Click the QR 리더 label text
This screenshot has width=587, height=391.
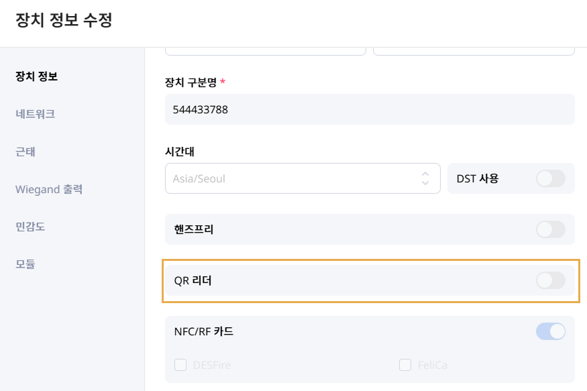(193, 280)
